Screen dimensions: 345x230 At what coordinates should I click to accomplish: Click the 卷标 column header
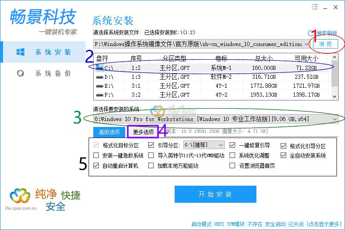[221, 58]
